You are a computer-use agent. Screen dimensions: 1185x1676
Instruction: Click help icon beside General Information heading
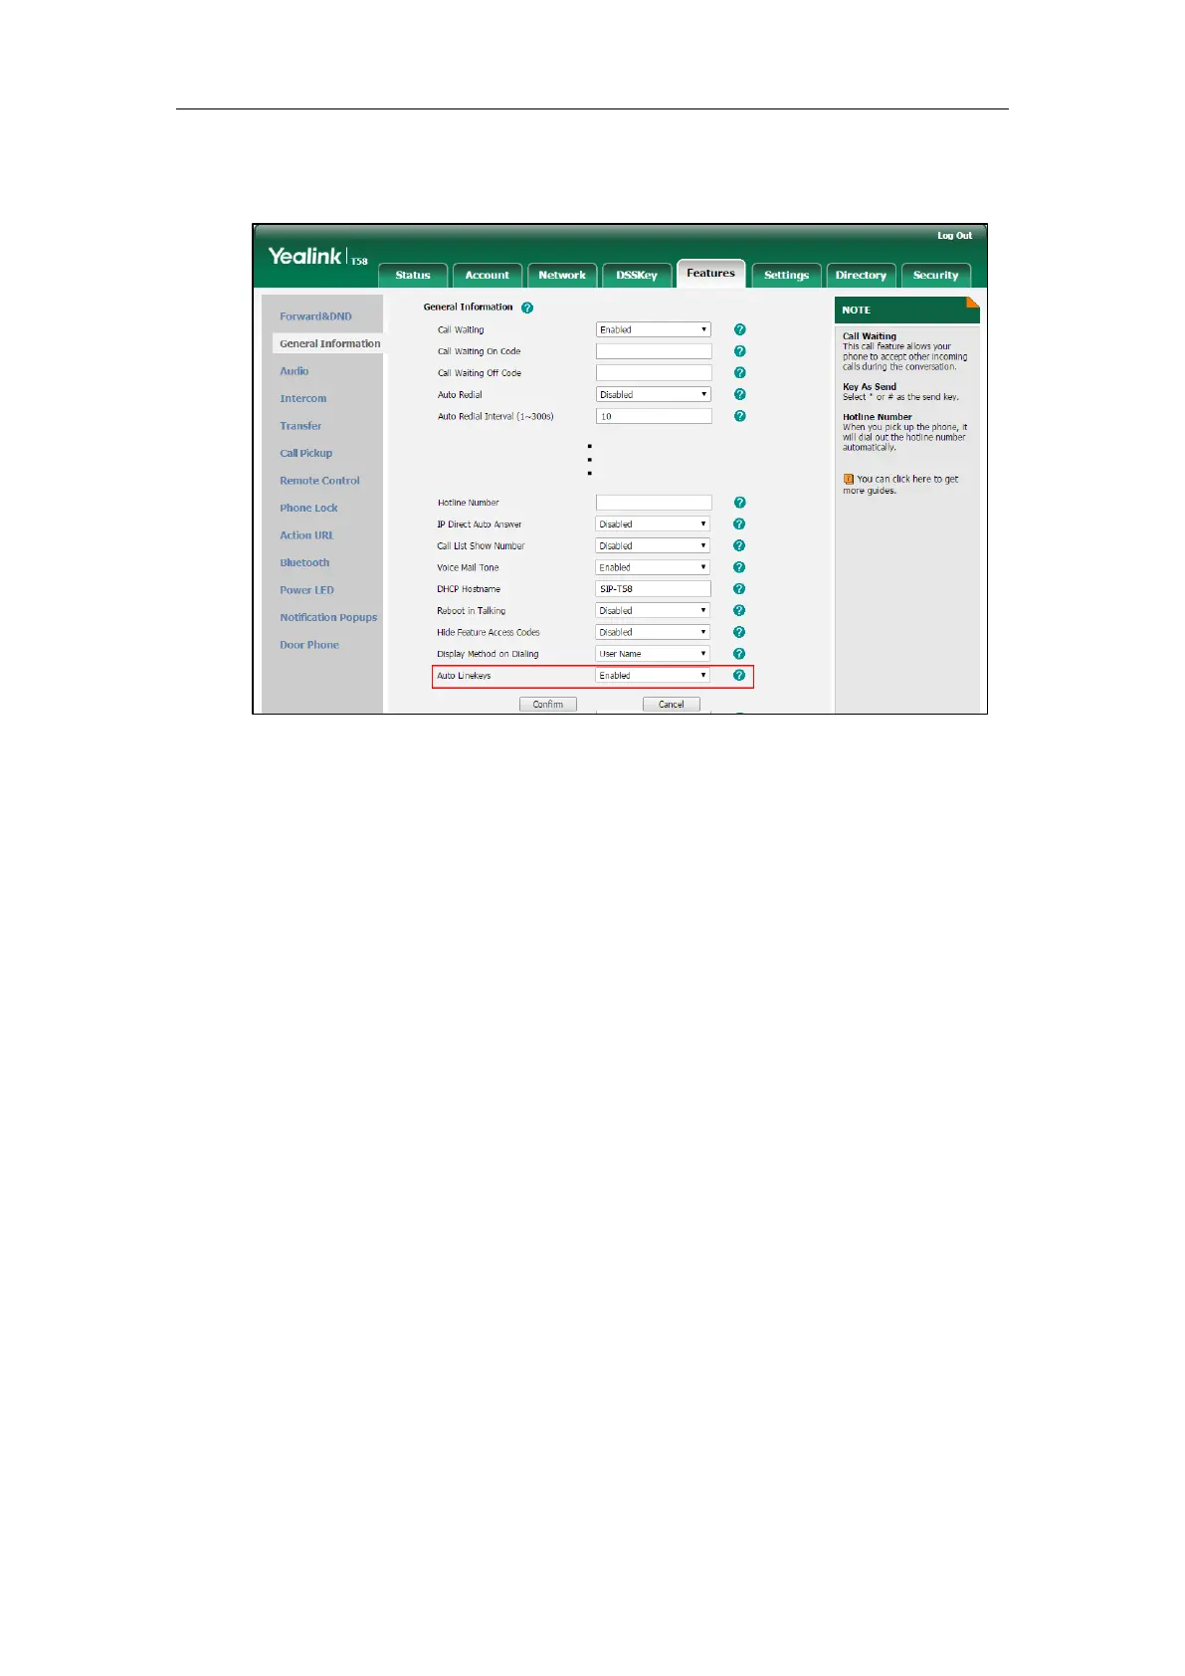(527, 308)
